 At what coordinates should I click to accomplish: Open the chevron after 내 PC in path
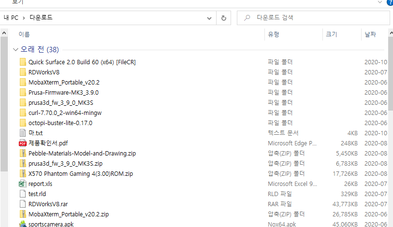coord(24,18)
